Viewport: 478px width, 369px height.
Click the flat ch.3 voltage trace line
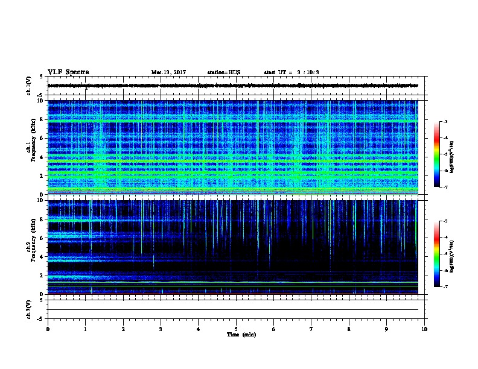tap(233, 310)
